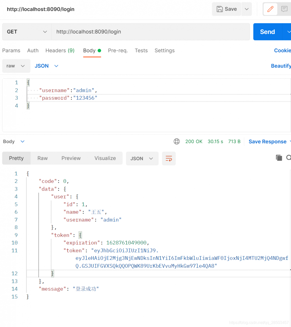Copy response with the copy icon
The height and width of the screenshot is (327, 291).
coord(279,158)
